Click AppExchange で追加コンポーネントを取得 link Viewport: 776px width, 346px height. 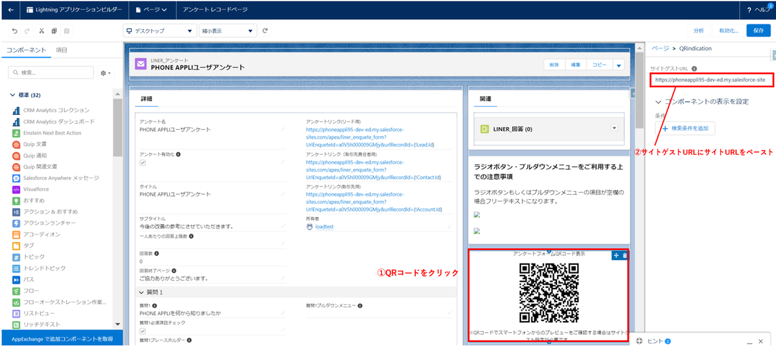tap(61, 339)
